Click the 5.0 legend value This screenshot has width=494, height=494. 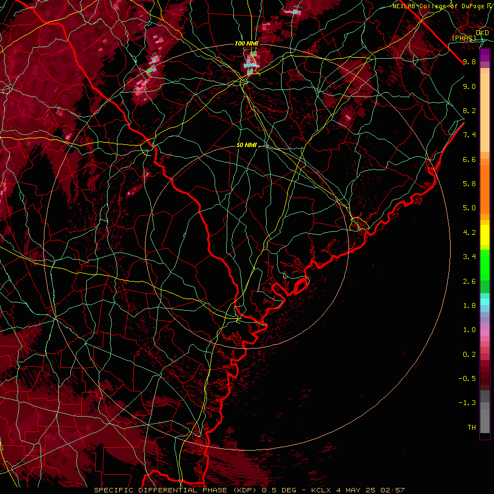469,208
